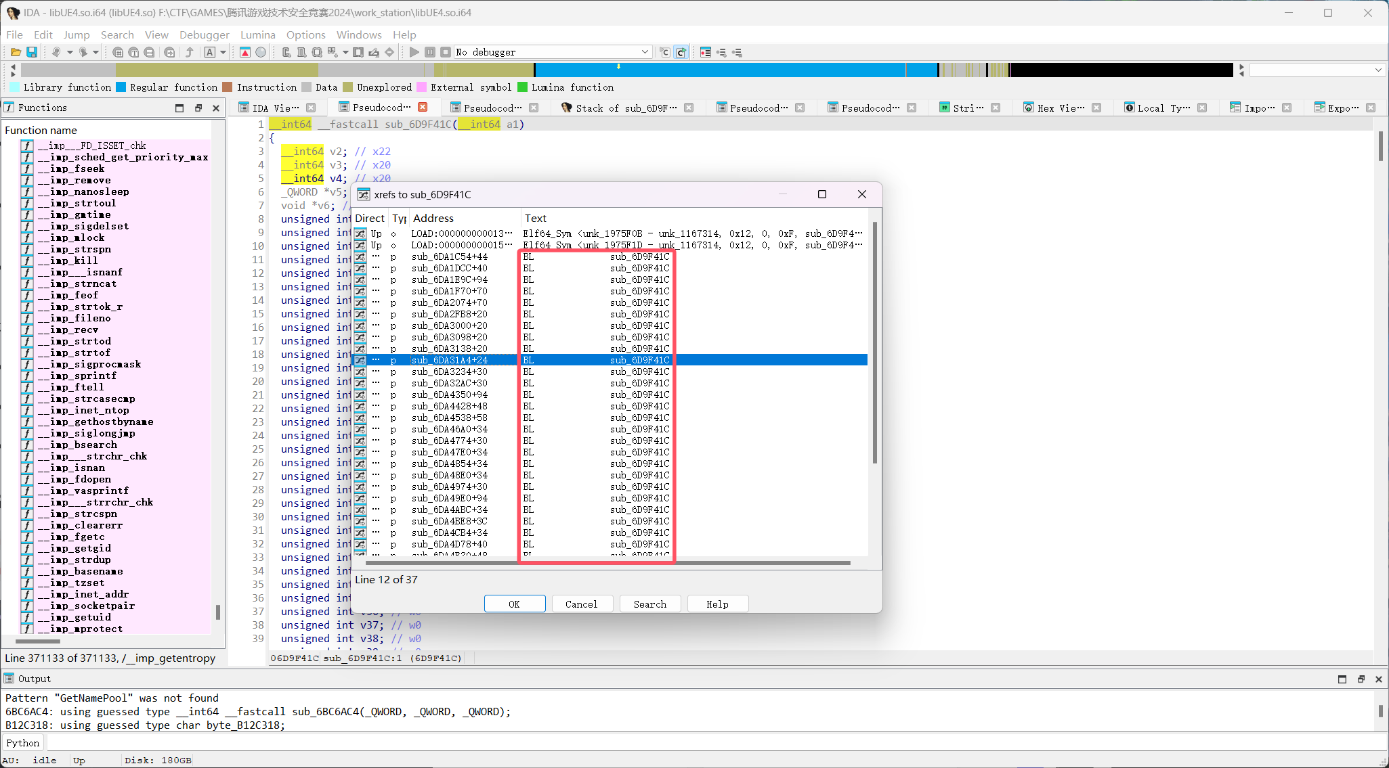The width and height of the screenshot is (1389, 768).
Task: Sort xrefs by the Direct column header
Action: point(370,218)
